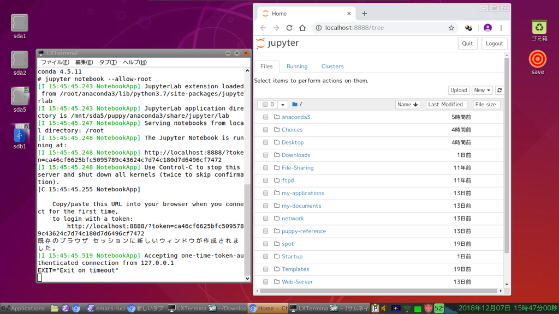The height and width of the screenshot is (314, 559).
Task: Open a new browser tab with plus
Action: click(364, 14)
